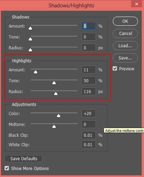144x177 pixels.
Task: Toggle the Preview checkbox
Action: (x=115, y=69)
